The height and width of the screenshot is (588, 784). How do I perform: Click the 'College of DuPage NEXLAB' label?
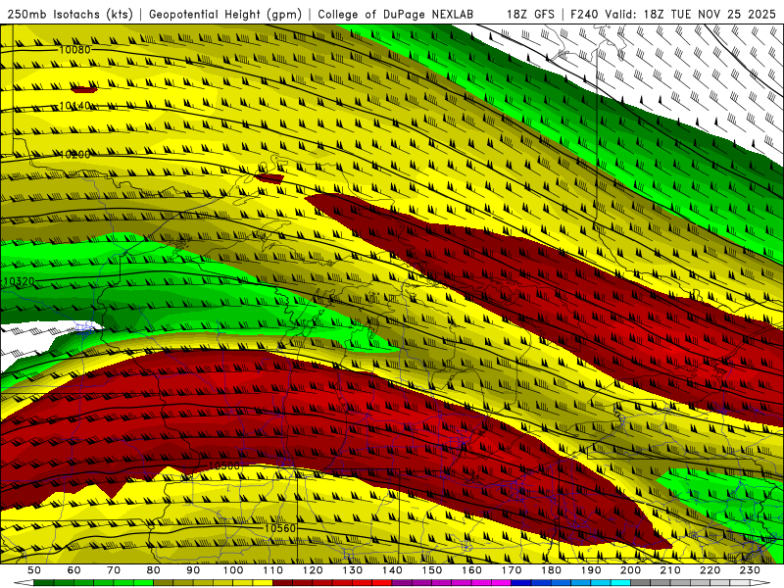coord(396,14)
